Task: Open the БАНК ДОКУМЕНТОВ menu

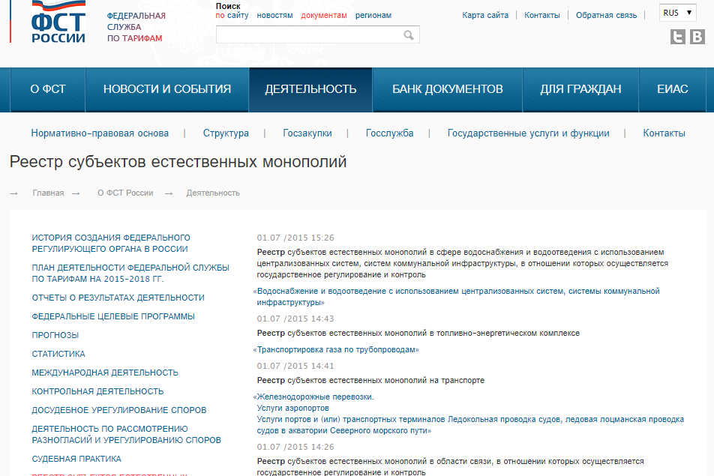Action: coord(447,88)
